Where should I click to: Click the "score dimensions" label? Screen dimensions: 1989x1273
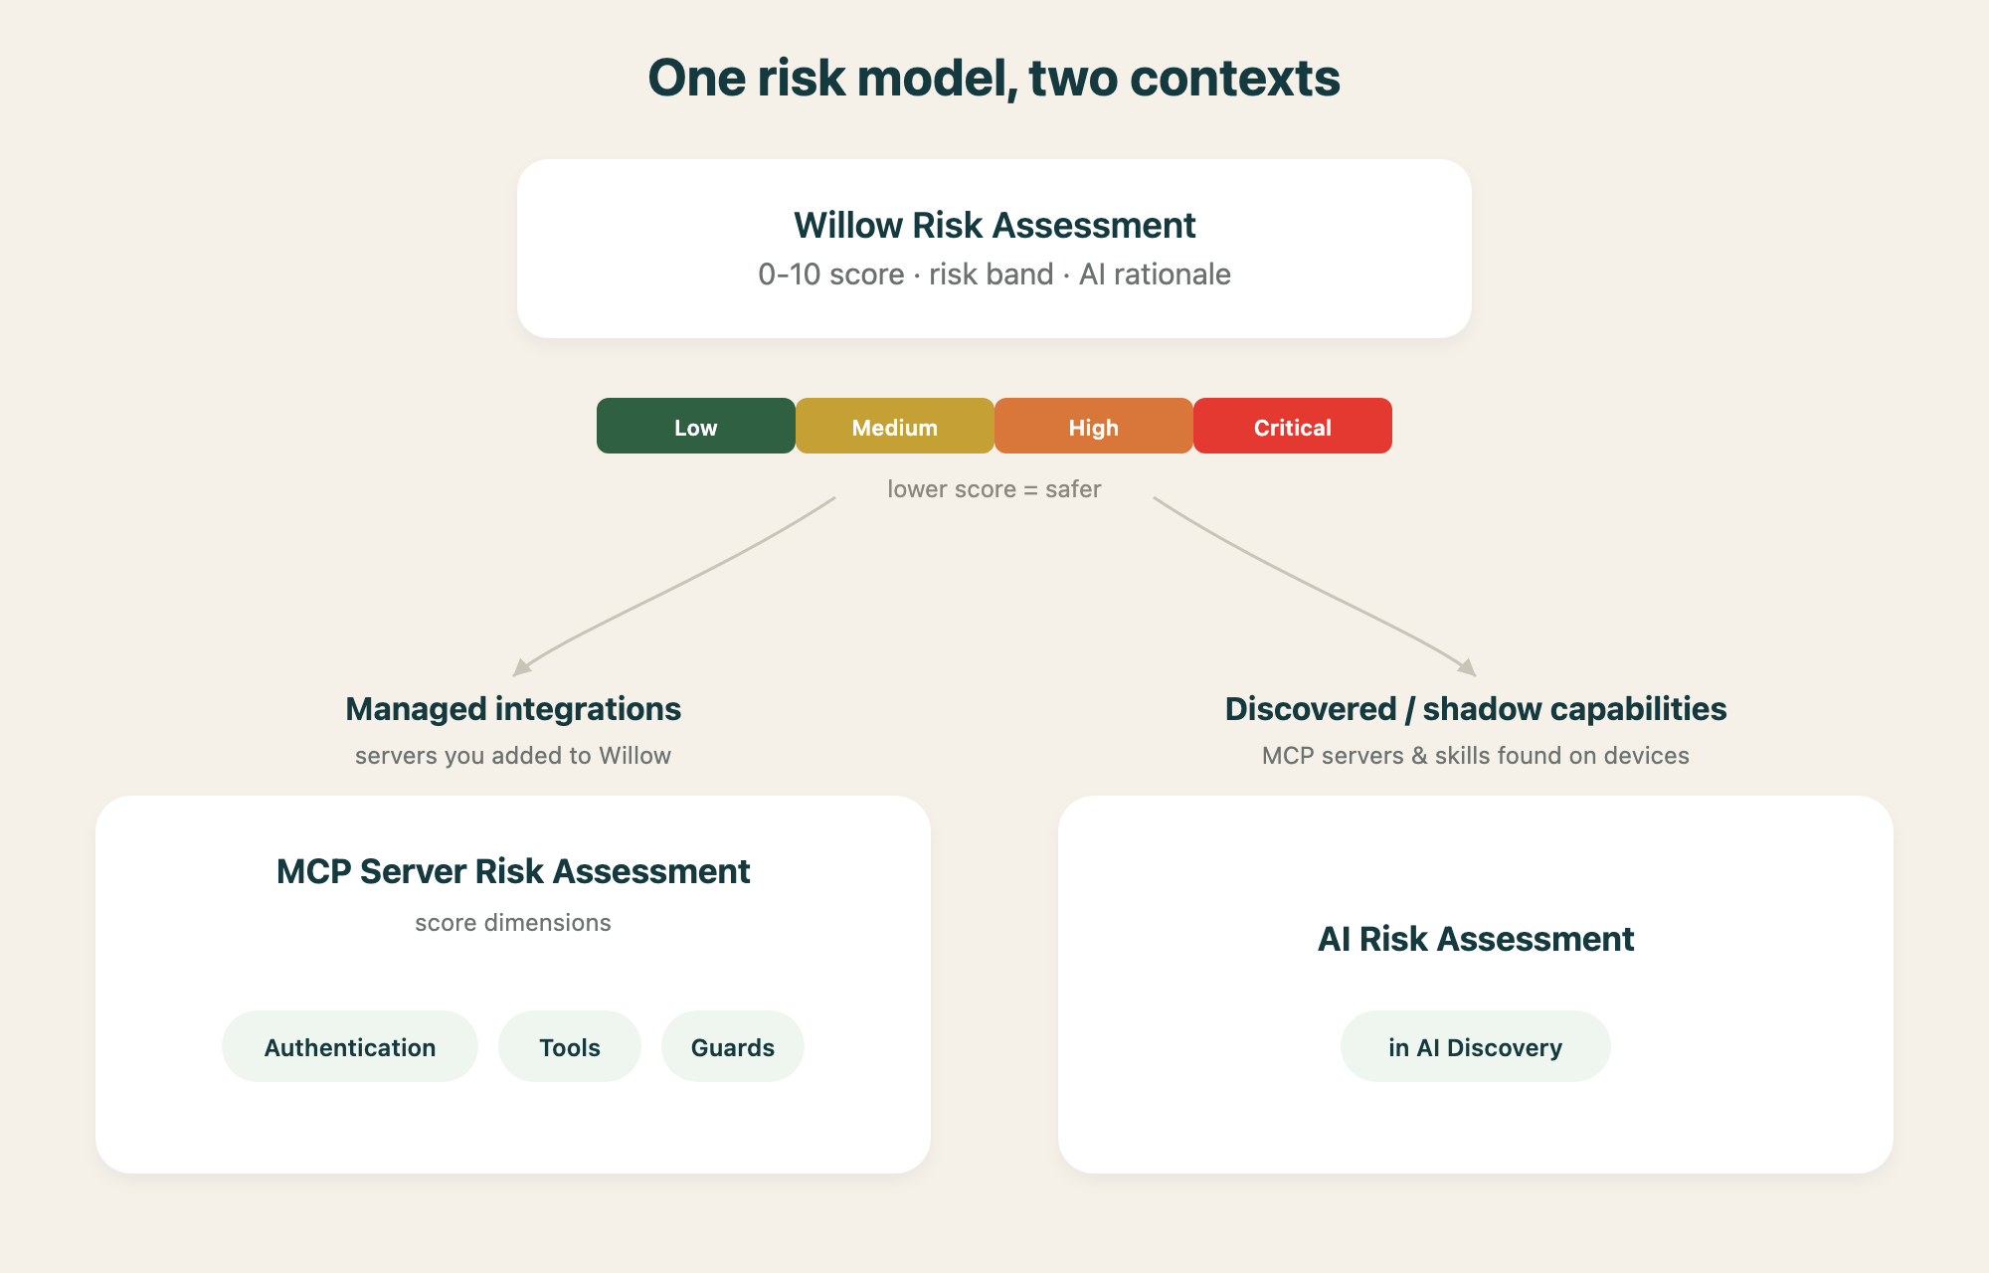pyautogui.click(x=513, y=923)
